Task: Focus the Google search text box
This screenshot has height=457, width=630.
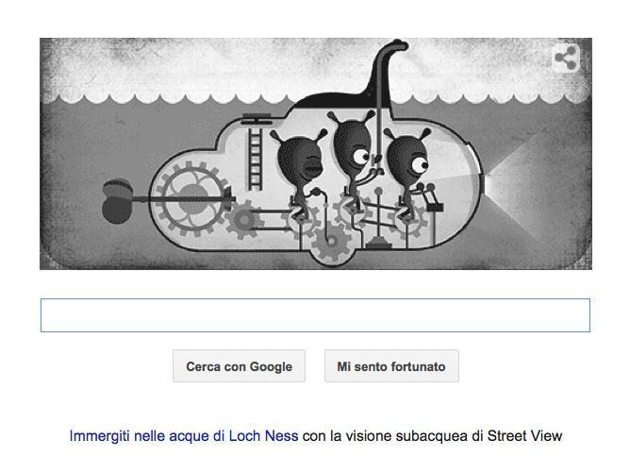Action: [315, 315]
